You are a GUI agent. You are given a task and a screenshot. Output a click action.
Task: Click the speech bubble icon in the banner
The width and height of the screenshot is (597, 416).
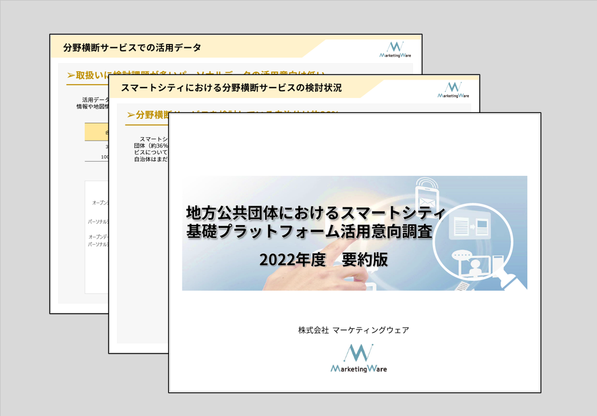462,255
